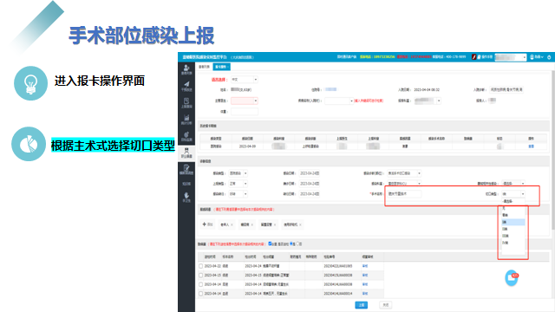Click the grey close button at bottom
The height and width of the screenshot is (312, 555).
pos(385,305)
